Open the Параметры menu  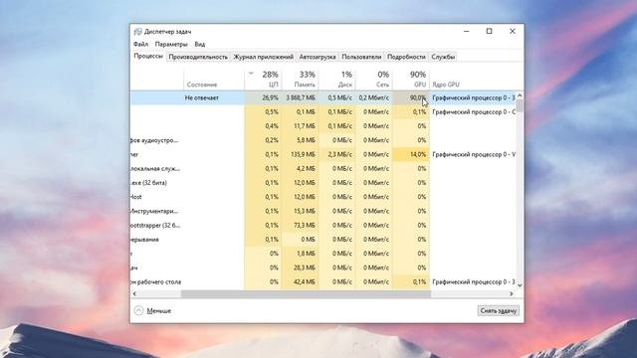[171, 44]
